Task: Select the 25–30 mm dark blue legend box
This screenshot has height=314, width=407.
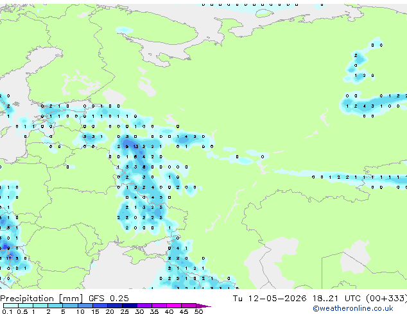Action: coord(130,306)
